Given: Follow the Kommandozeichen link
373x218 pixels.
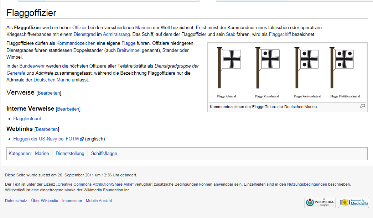Looking at the screenshot, I should tap(76, 43).
